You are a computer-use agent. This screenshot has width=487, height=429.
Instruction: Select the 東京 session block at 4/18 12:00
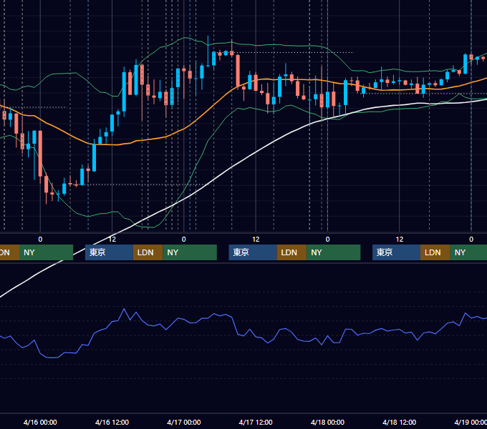396,252
